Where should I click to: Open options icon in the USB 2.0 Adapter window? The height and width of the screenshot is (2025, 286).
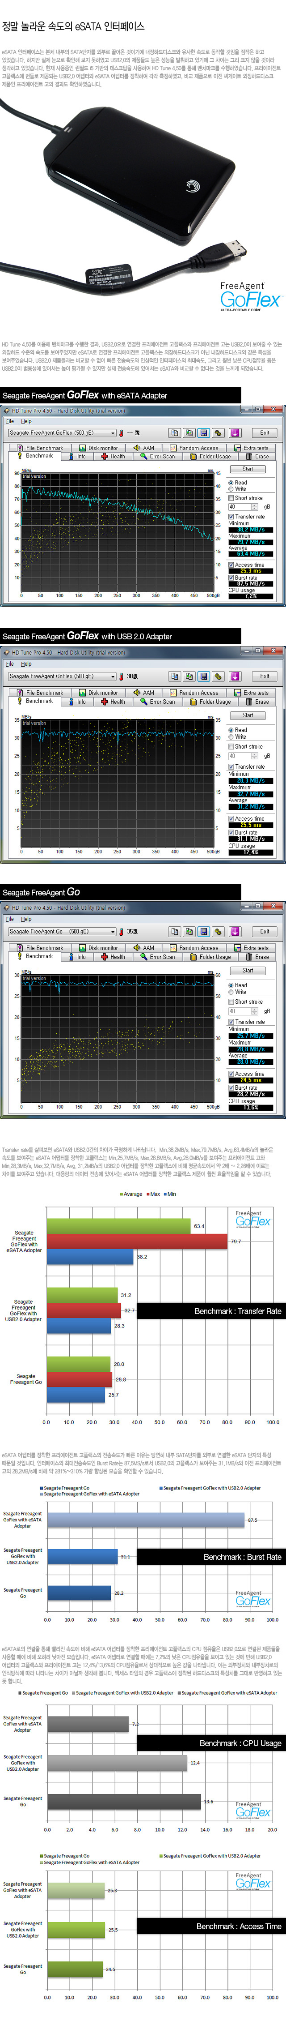[219, 676]
